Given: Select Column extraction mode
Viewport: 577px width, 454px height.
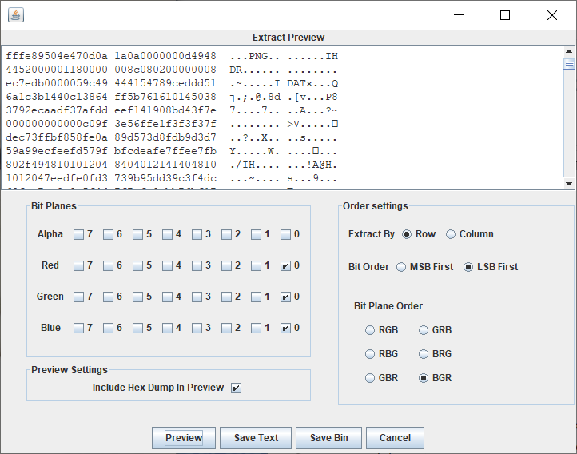Looking at the screenshot, I should [x=451, y=234].
